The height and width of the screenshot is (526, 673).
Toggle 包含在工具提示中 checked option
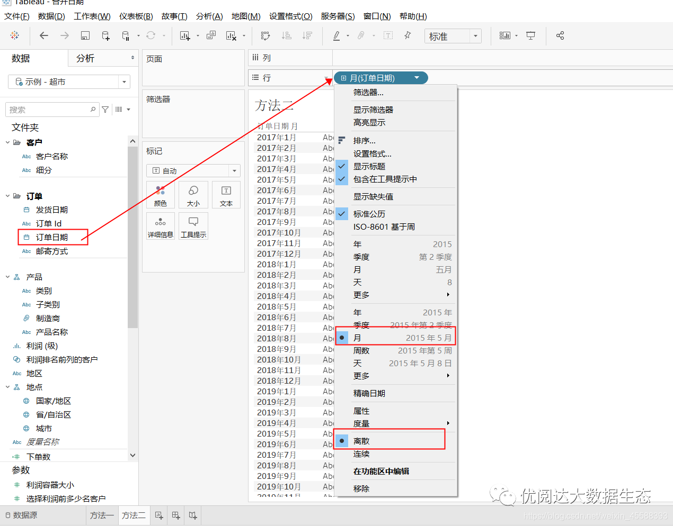pyautogui.click(x=395, y=179)
